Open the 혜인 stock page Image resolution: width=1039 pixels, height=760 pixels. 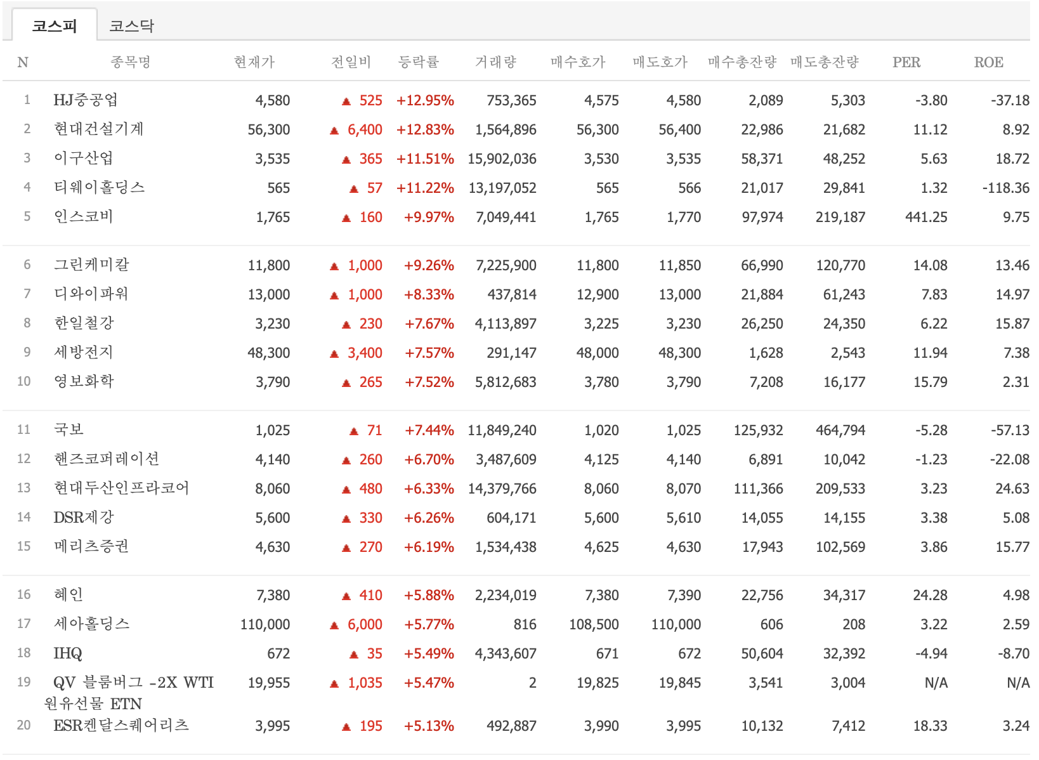[69, 594]
